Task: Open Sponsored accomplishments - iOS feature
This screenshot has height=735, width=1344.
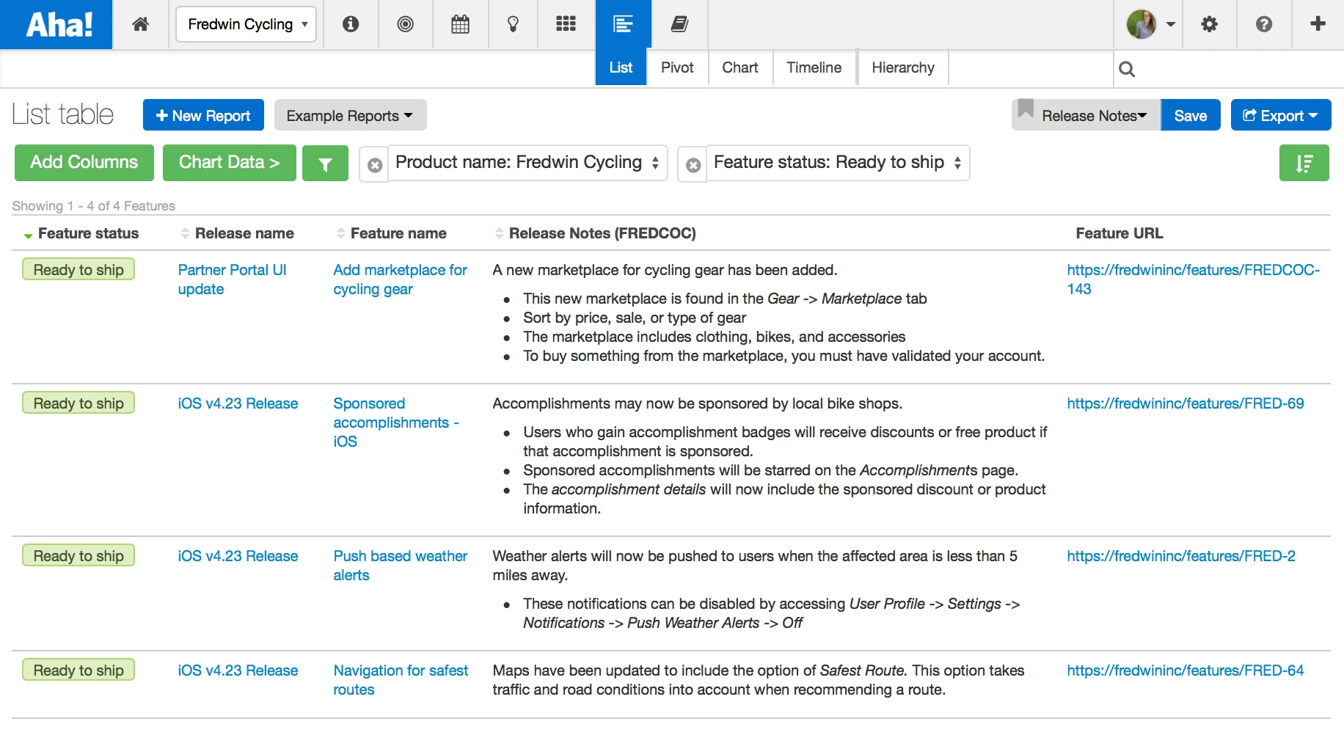Action: (396, 423)
